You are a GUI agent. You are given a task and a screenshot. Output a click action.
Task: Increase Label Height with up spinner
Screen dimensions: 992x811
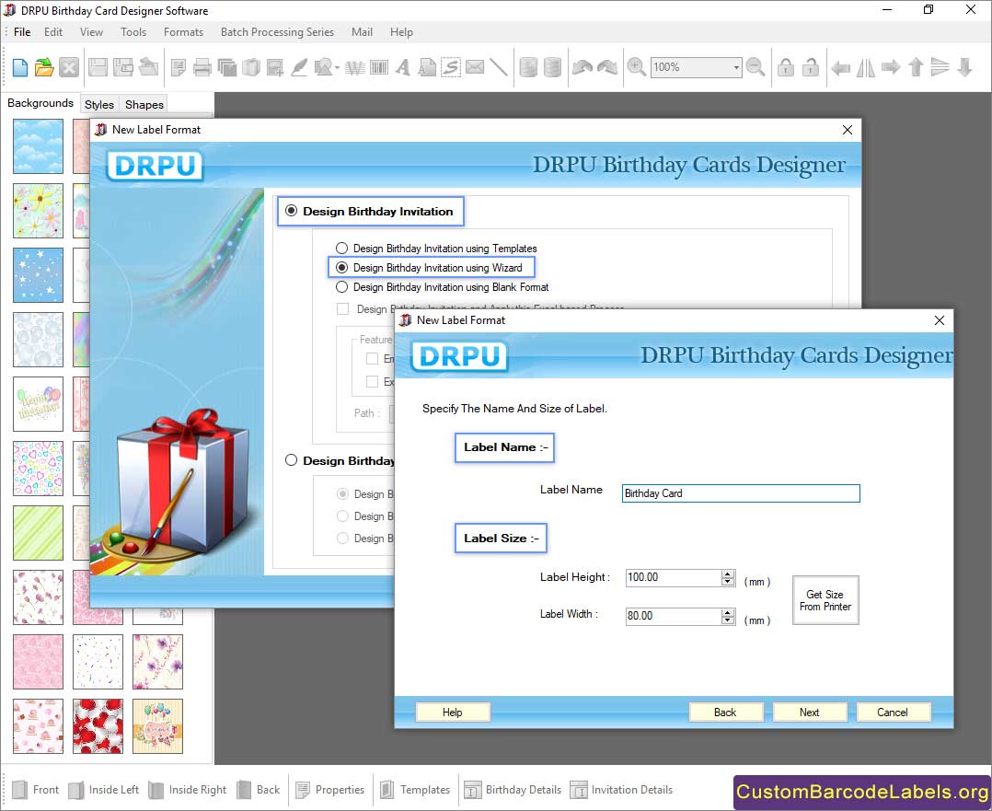point(728,573)
